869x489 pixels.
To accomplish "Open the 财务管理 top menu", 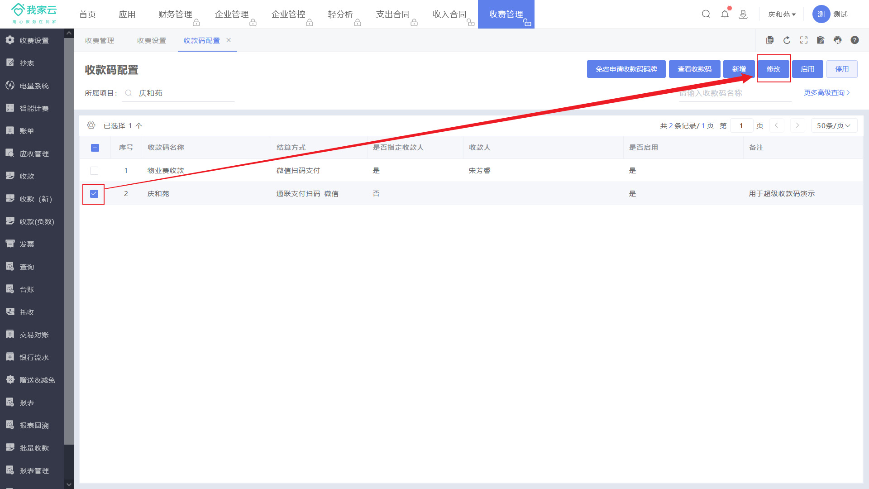I will (175, 14).
